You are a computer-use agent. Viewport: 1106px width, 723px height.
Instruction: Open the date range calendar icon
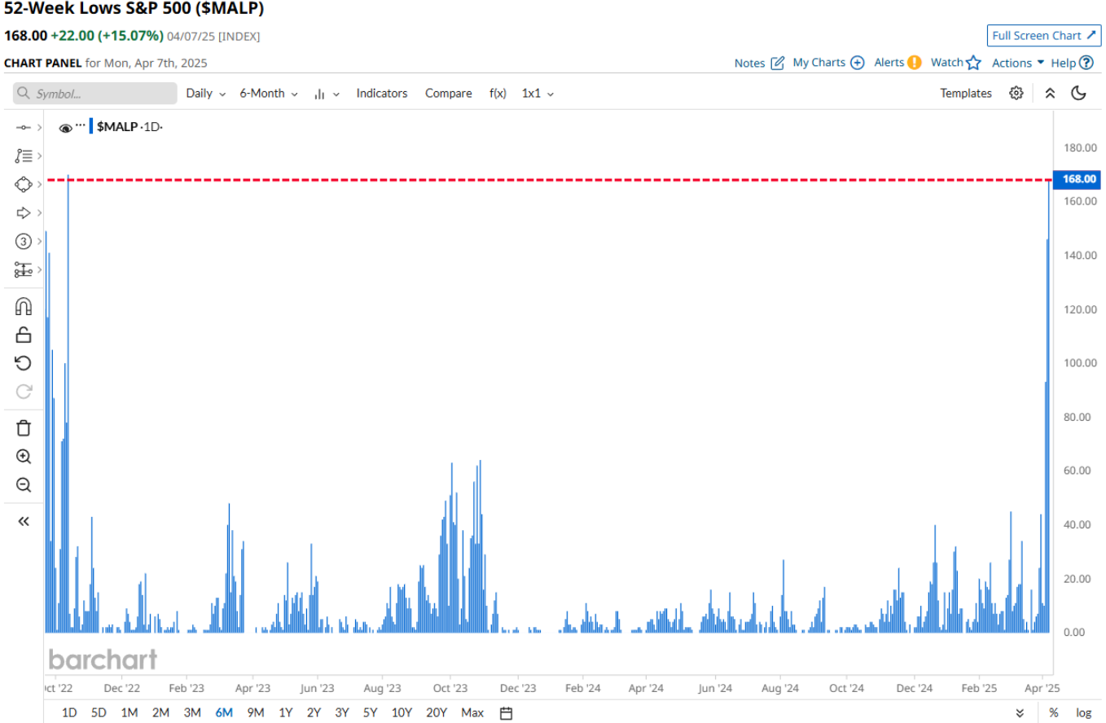click(x=506, y=713)
